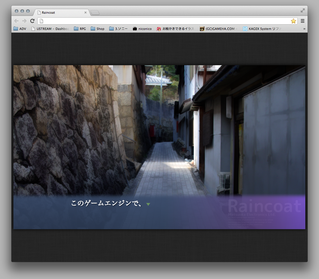Click the address bar field

point(165,21)
